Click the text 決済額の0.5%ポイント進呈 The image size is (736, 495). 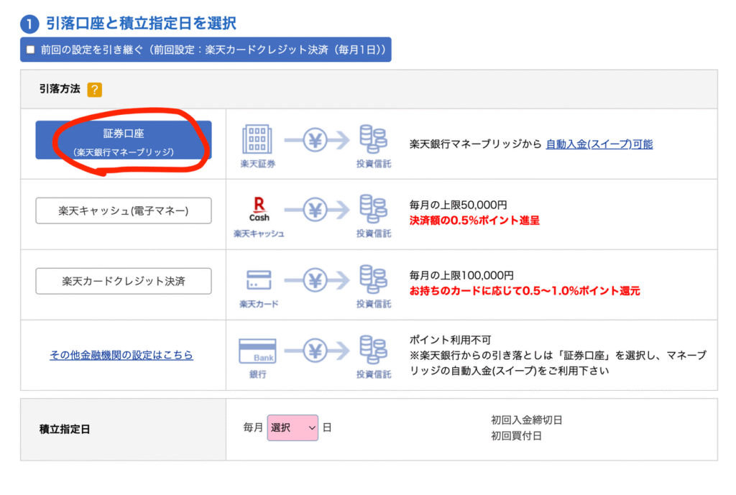pyautogui.click(x=474, y=220)
